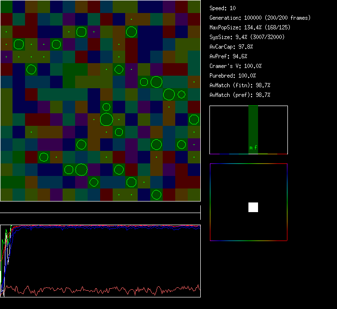Click the 'm f' label in the histogram
The image size is (337, 309).
(253, 148)
